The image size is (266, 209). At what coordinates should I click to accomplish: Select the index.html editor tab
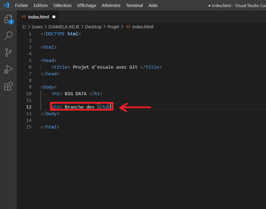coord(38,17)
